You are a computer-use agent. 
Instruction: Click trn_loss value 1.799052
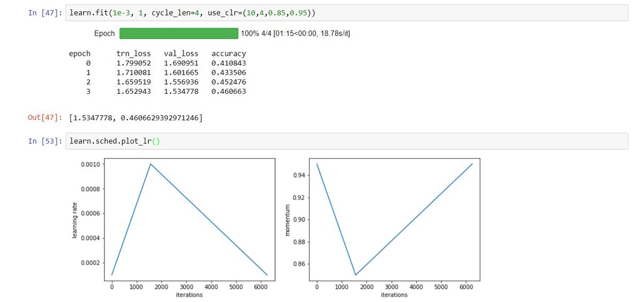click(133, 63)
